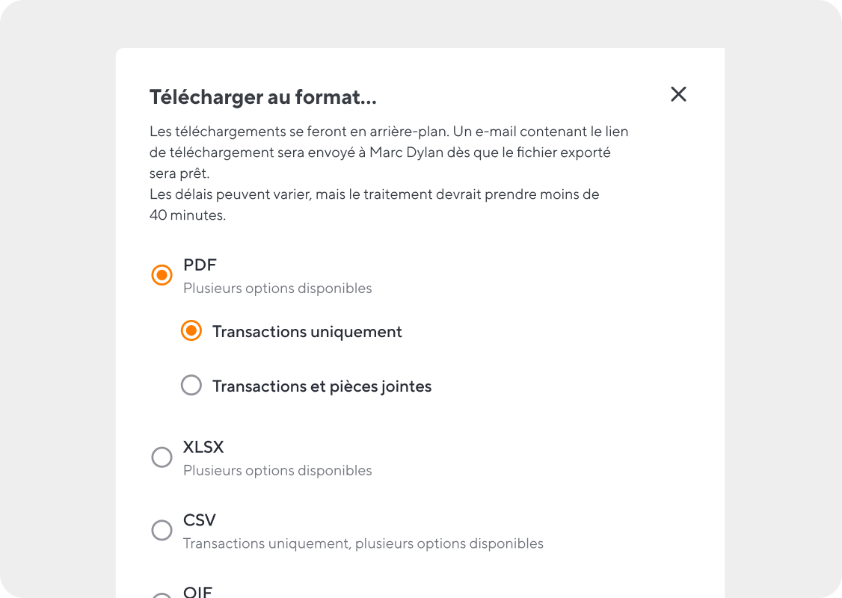Close the Télécharger au format dialog
The height and width of the screenshot is (598, 842).
coord(678,94)
